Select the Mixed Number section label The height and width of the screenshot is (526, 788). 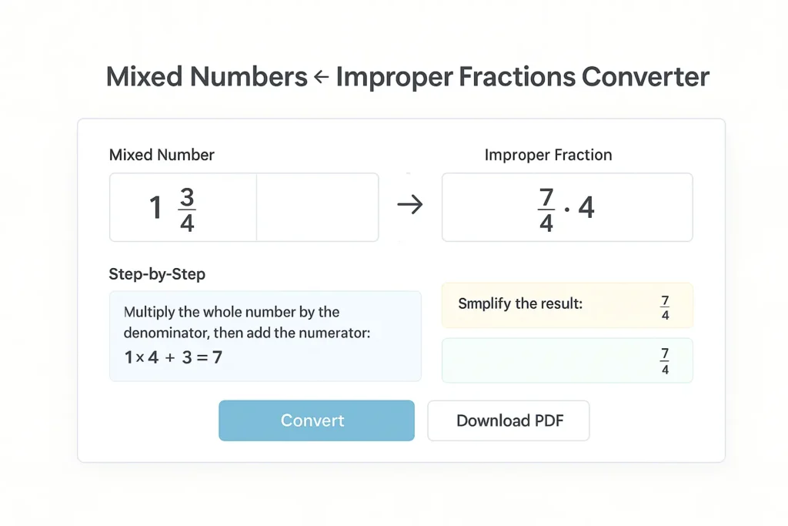coord(162,155)
